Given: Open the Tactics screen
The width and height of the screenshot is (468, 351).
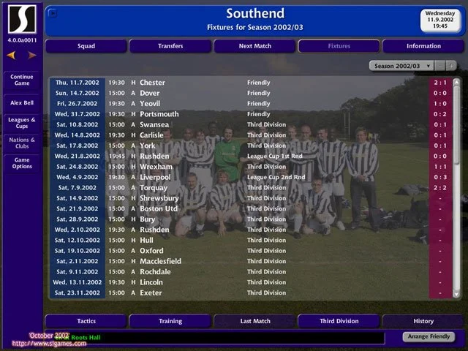Looking at the screenshot, I should pyautogui.click(x=86, y=321).
